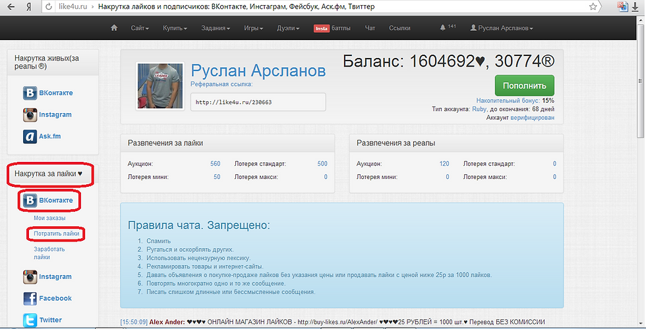Select the Twitter icon
Viewport: 646px width, 329px height.
click(x=30, y=320)
